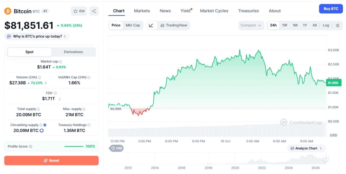
Task: Select the 24h time range
Action: coord(273,25)
